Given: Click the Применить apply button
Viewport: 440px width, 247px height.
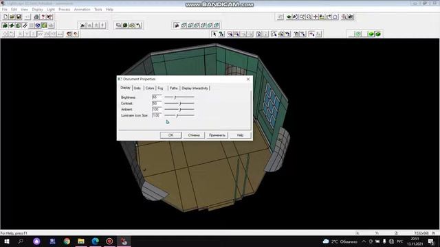Looking at the screenshot, I should (x=217, y=135).
